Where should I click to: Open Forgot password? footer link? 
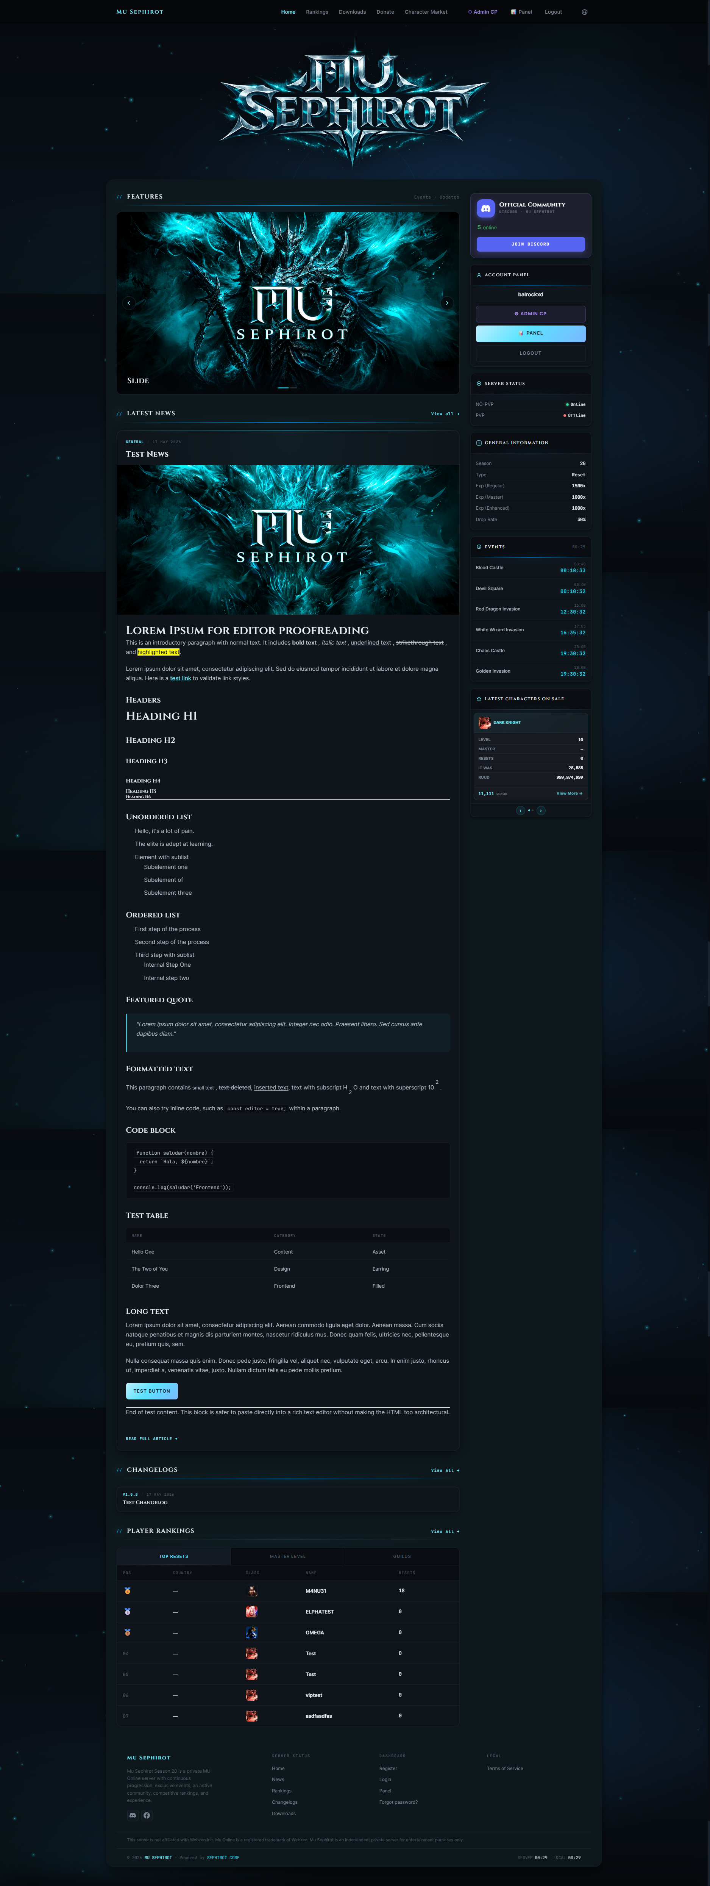398,1803
